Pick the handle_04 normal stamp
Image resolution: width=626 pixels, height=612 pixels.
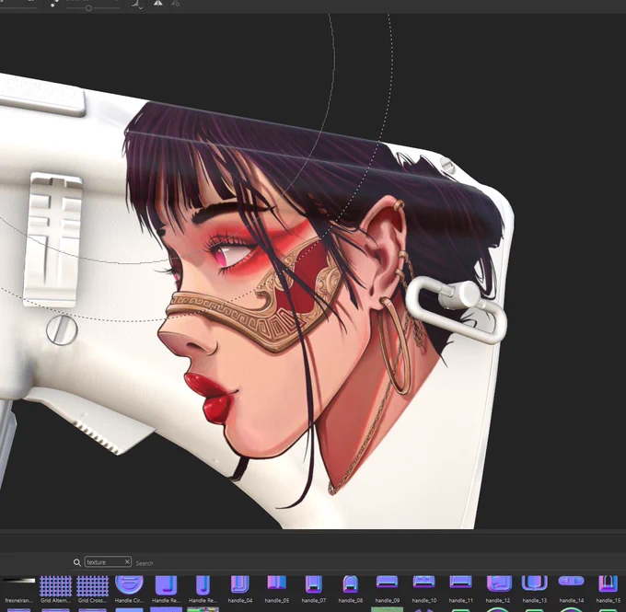240,585
